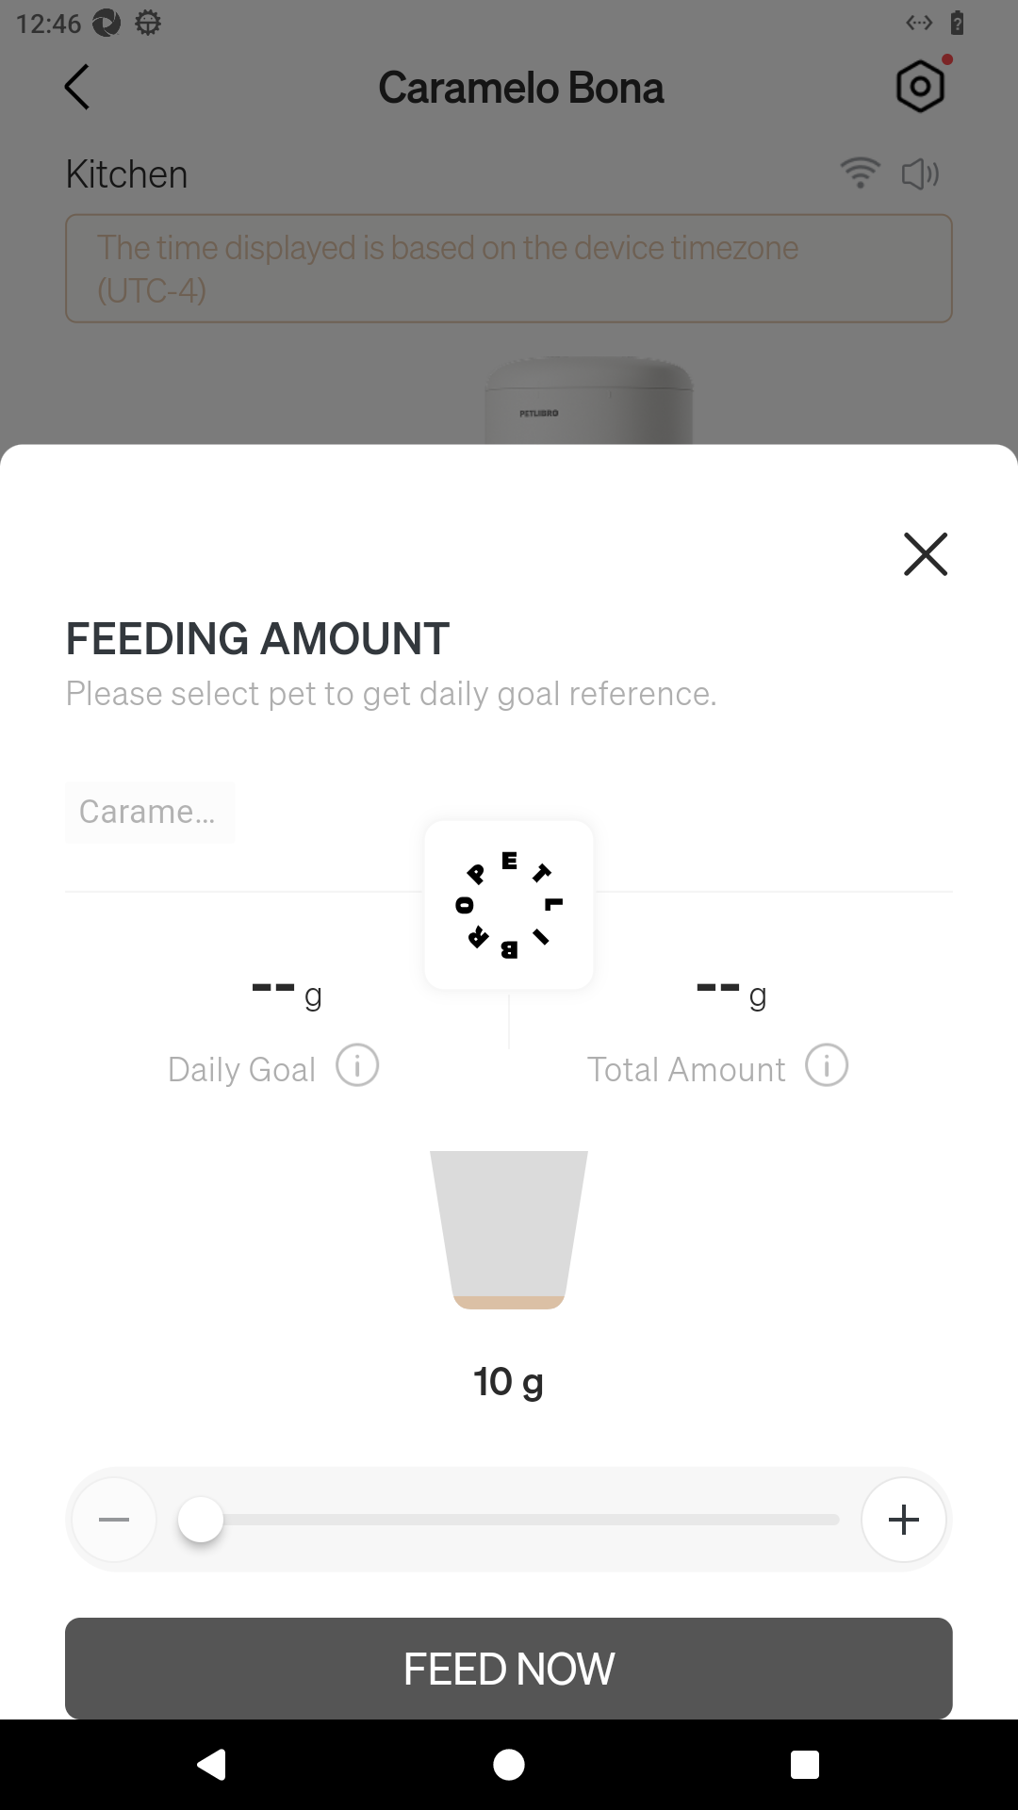Tap the Android home navigation button

click(509, 1765)
